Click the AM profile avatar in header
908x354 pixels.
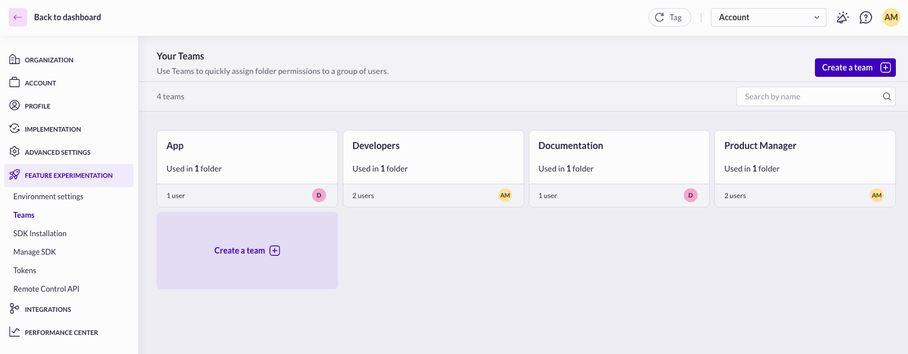(x=891, y=17)
